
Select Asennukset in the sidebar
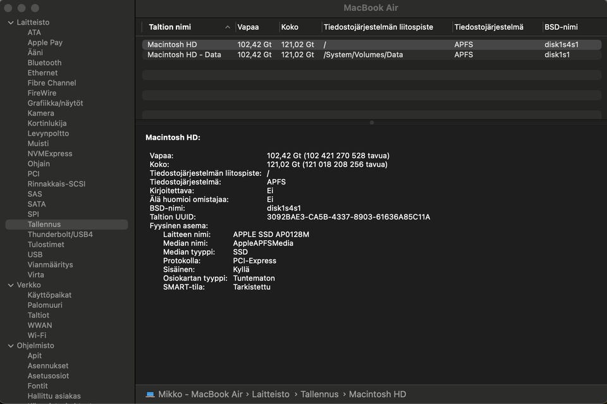click(x=47, y=365)
